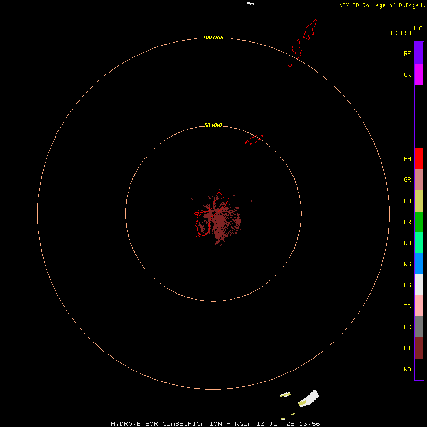The height and width of the screenshot is (427, 427).
Task: Select the GR salmon legend swatch
Action: pyautogui.click(x=419, y=180)
